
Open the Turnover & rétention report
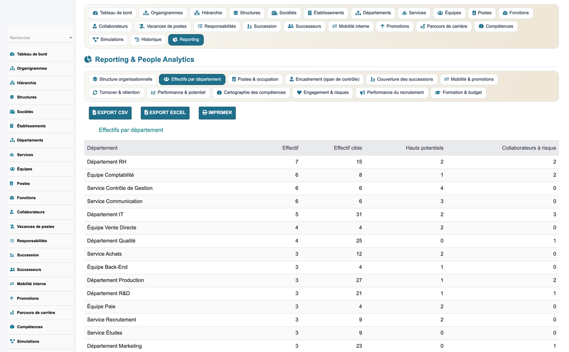[x=116, y=92]
